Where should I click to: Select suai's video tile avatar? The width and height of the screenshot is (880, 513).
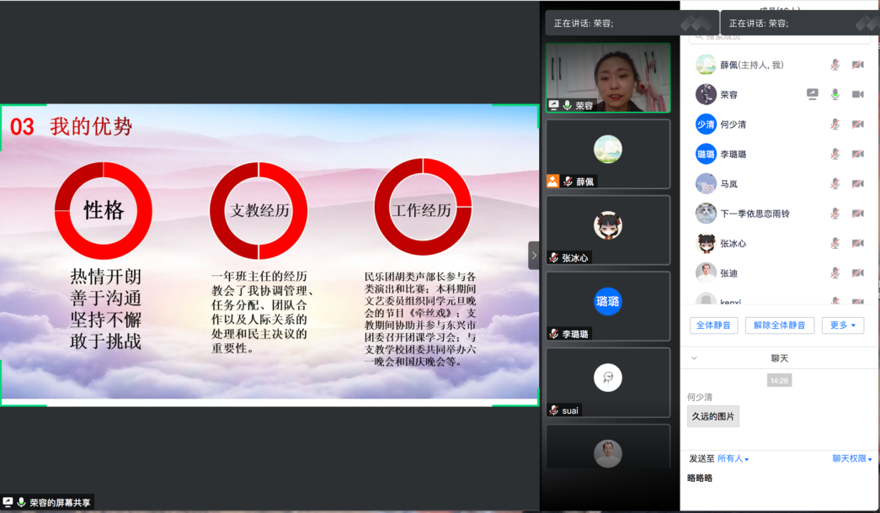pyautogui.click(x=608, y=378)
